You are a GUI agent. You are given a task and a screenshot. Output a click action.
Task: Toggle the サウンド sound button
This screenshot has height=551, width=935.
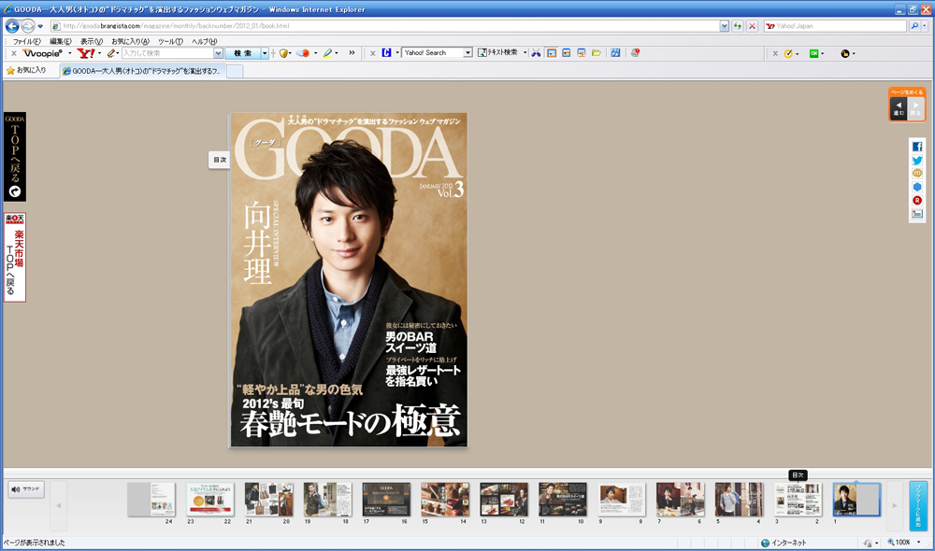[x=26, y=488]
